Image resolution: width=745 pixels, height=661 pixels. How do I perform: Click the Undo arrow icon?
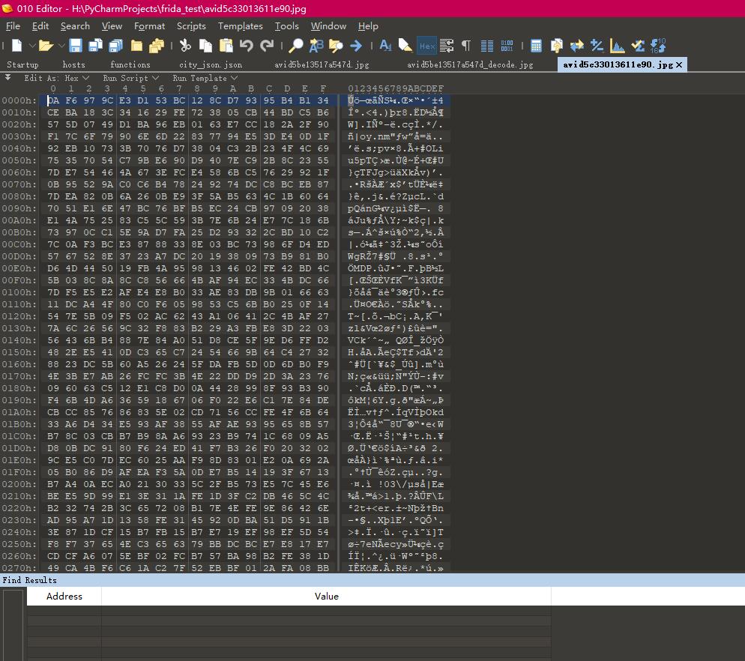click(x=246, y=46)
